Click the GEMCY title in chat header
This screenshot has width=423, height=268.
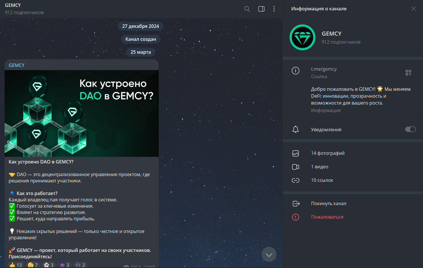click(13, 5)
